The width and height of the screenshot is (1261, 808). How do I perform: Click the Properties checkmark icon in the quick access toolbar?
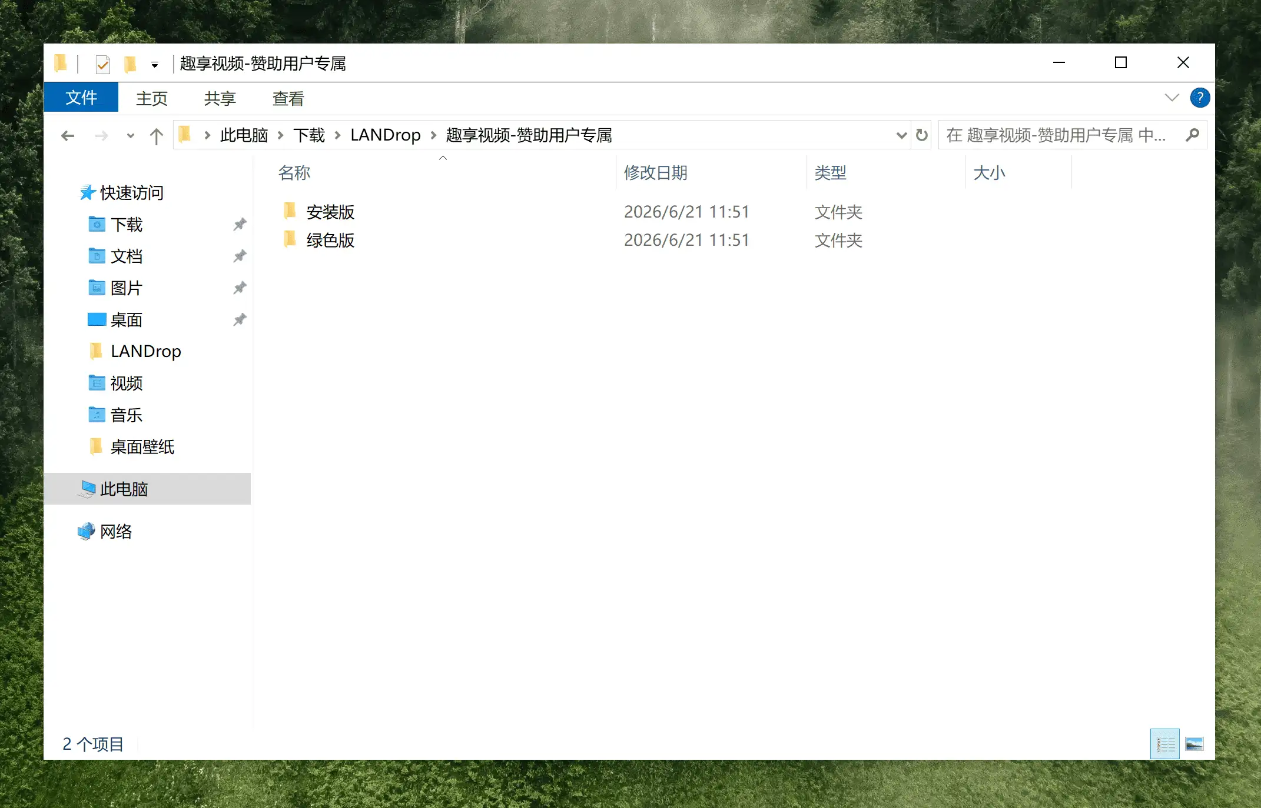pos(103,64)
